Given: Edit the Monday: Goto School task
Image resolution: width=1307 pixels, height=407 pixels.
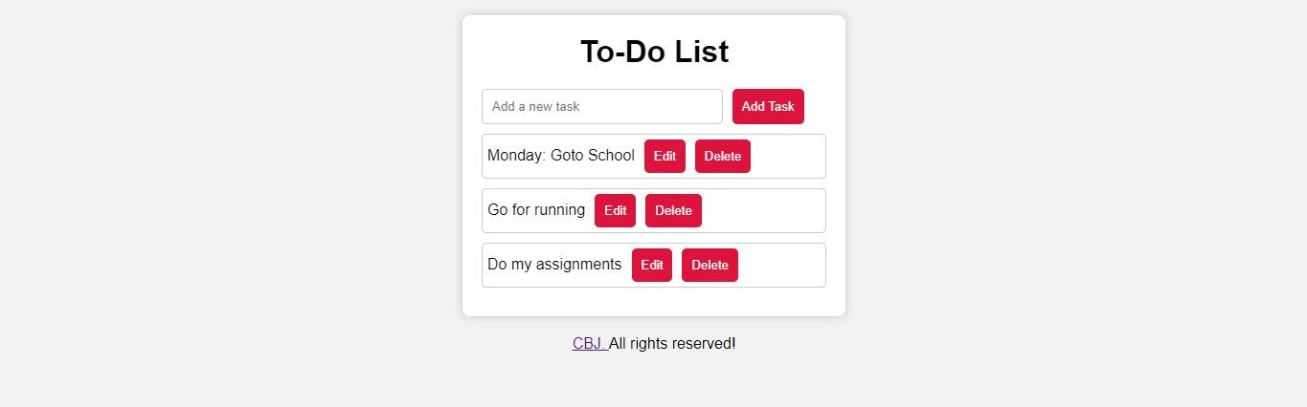Looking at the screenshot, I should click(x=665, y=156).
